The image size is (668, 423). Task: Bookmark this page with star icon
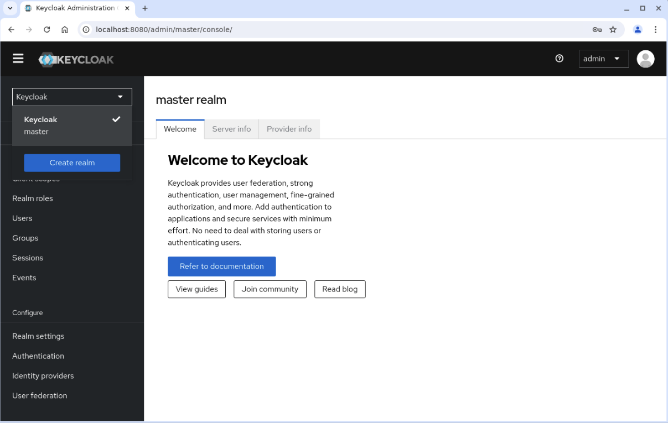click(613, 29)
